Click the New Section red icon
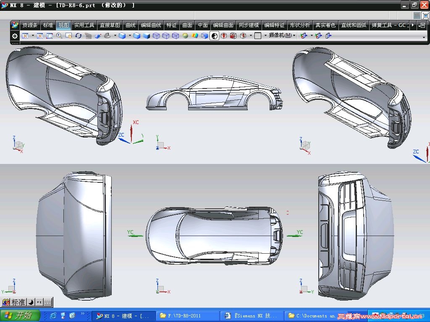Viewport: 430px width, 322px height. [243, 36]
